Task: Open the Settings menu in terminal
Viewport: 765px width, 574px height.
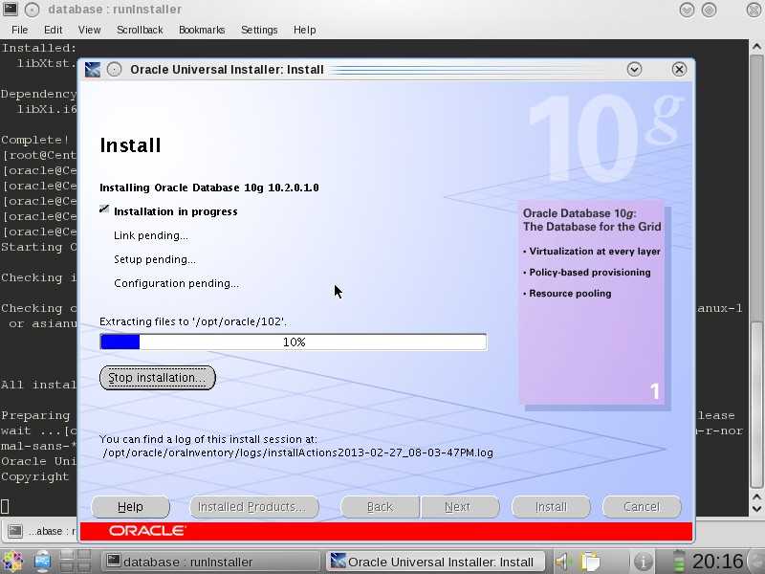Action: (x=259, y=30)
